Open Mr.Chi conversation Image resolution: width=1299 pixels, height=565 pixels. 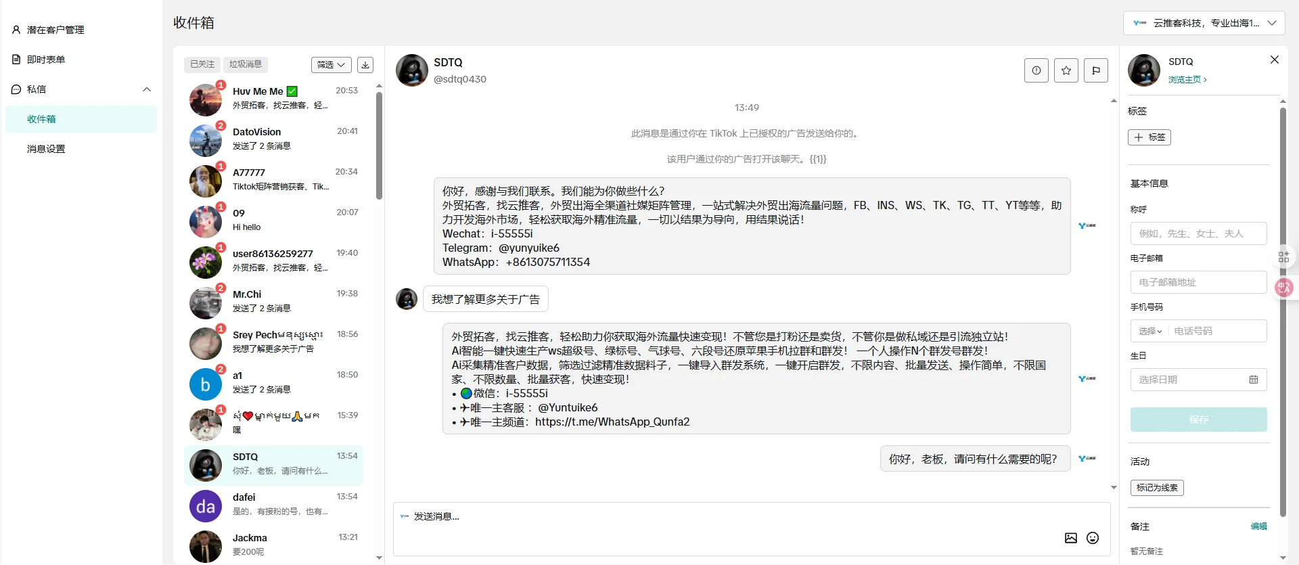(x=274, y=302)
